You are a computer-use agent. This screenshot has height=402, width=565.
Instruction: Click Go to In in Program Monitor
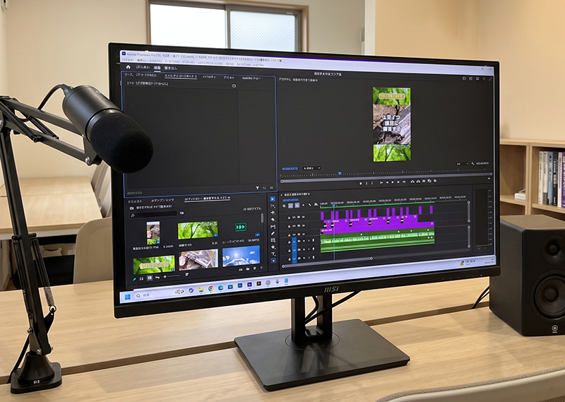381,182
